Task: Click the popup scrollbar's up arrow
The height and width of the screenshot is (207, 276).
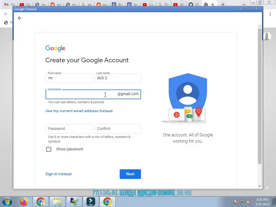Action: [260, 26]
